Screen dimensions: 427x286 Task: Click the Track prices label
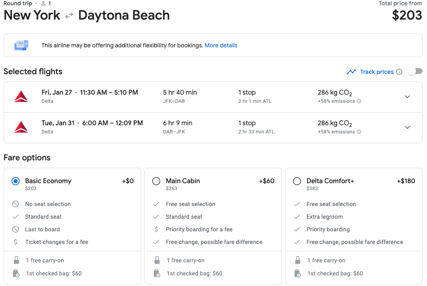pos(377,72)
